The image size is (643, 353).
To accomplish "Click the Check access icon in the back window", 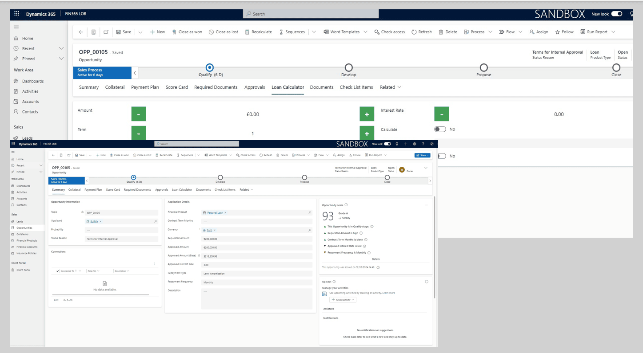I will point(377,32).
